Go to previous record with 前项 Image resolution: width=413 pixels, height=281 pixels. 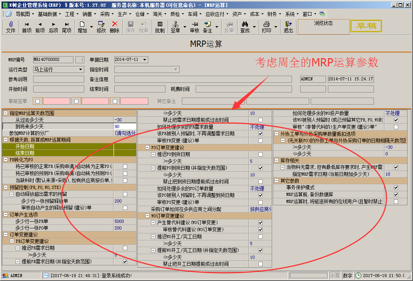click(x=40, y=24)
